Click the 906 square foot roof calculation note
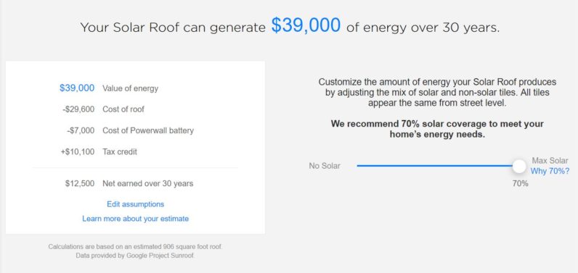578x273 pixels. 135,246
